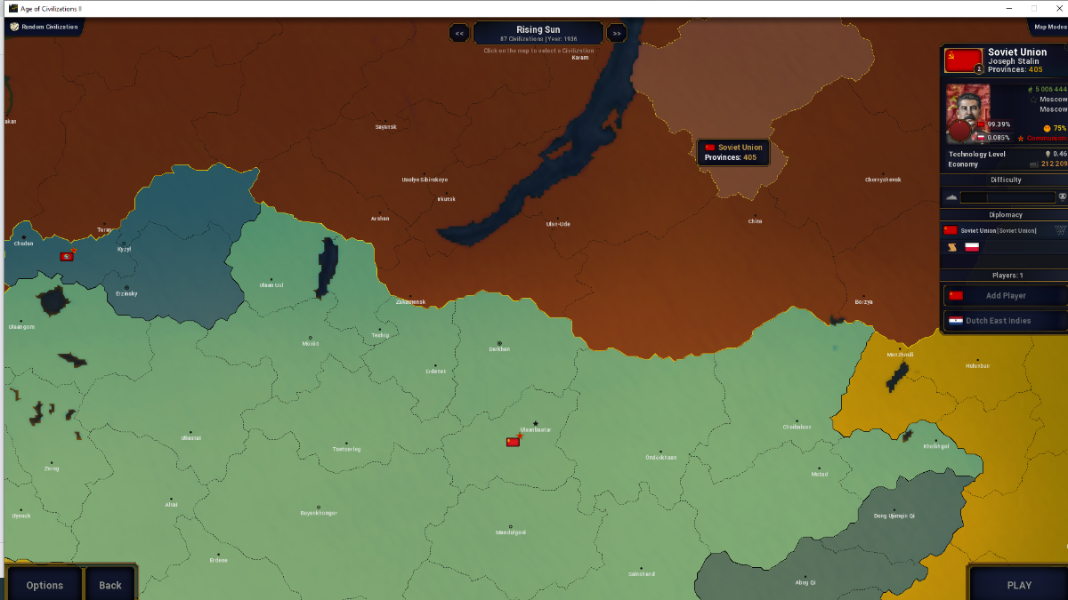Click the Technology Level lightbulb icon
The height and width of the screenshot is (600, 1068).
click(x=1047, y=154)
